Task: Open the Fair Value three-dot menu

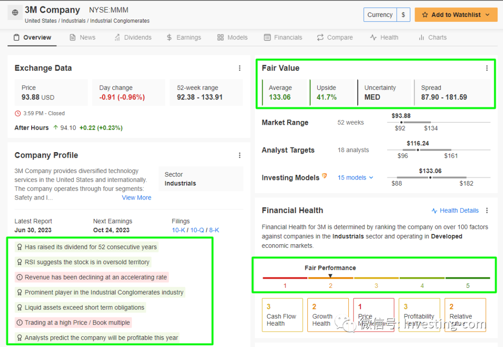Action: click(487, 68)
